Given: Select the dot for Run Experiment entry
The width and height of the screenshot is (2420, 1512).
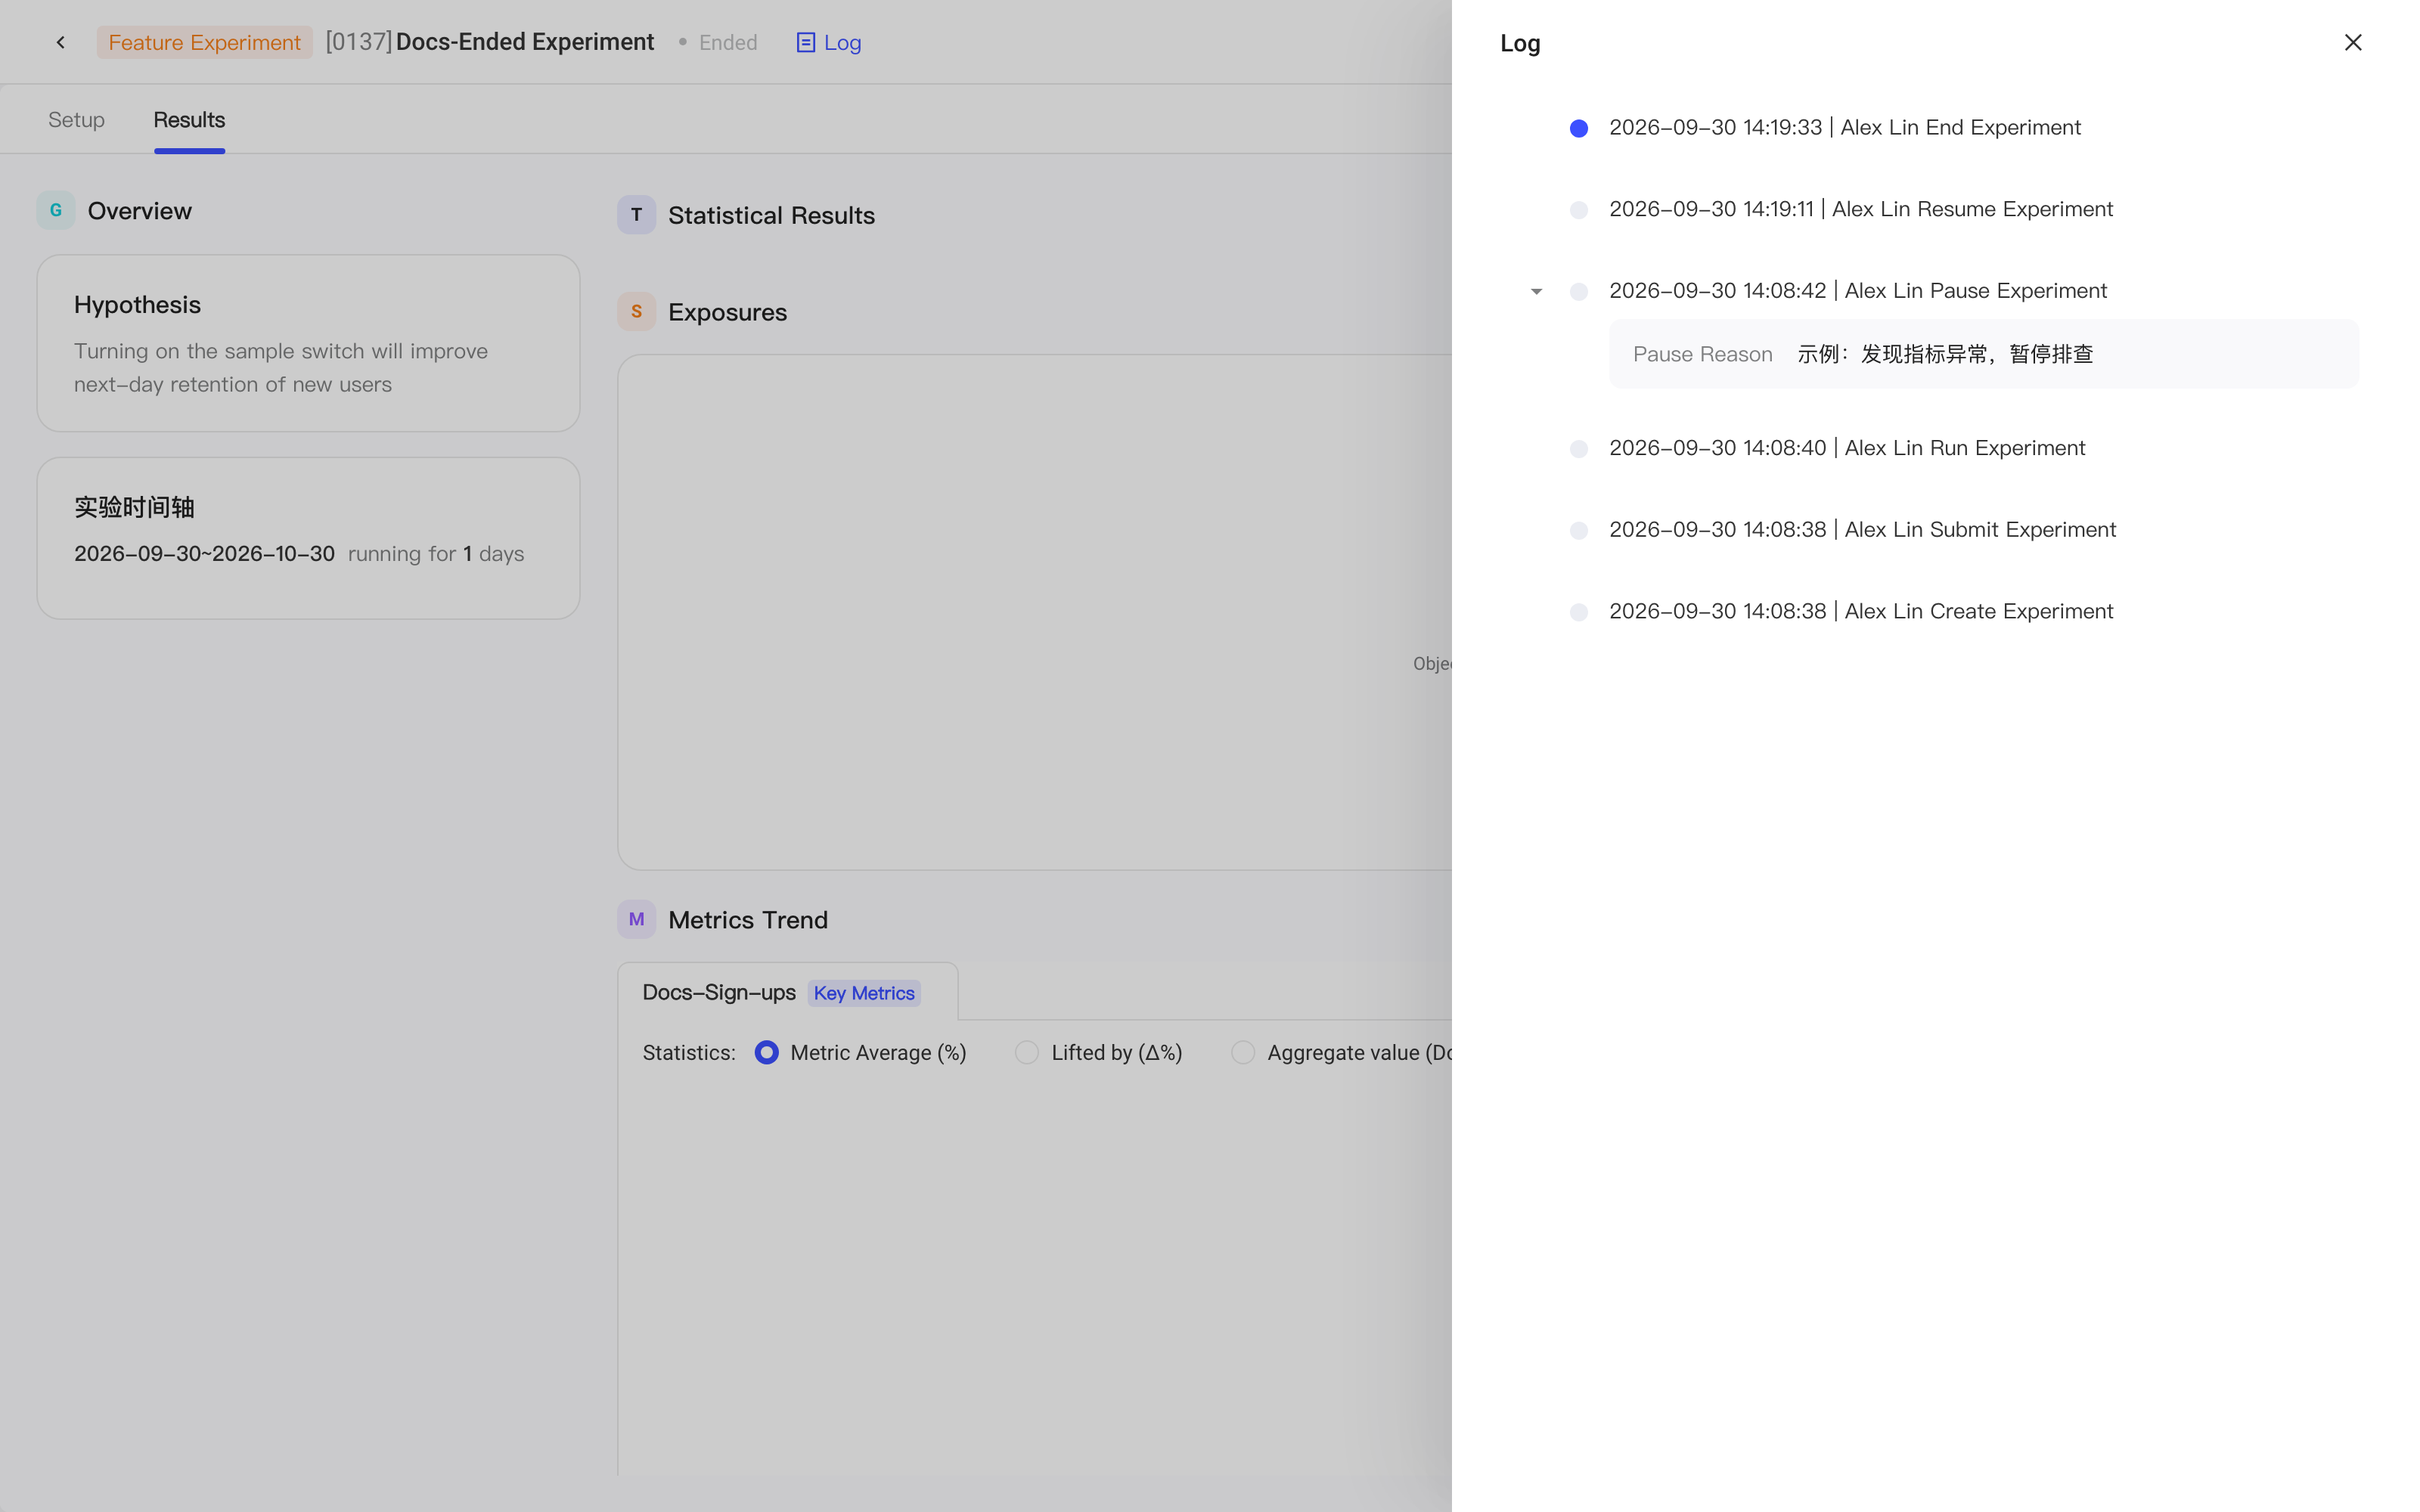Looking at the screenshot, I should point(1578,449).
